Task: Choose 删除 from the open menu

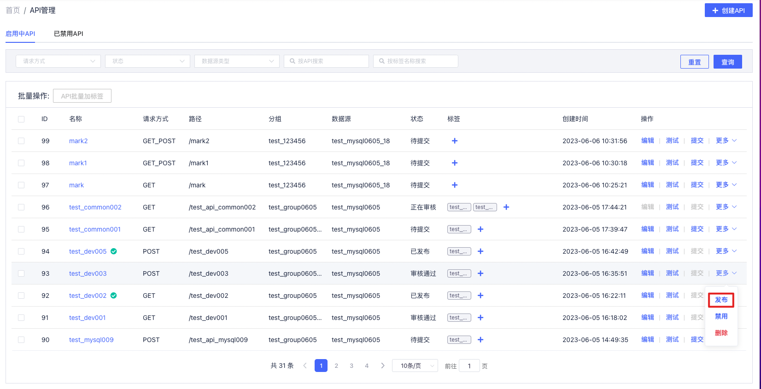Action: [x=721, y=333]
